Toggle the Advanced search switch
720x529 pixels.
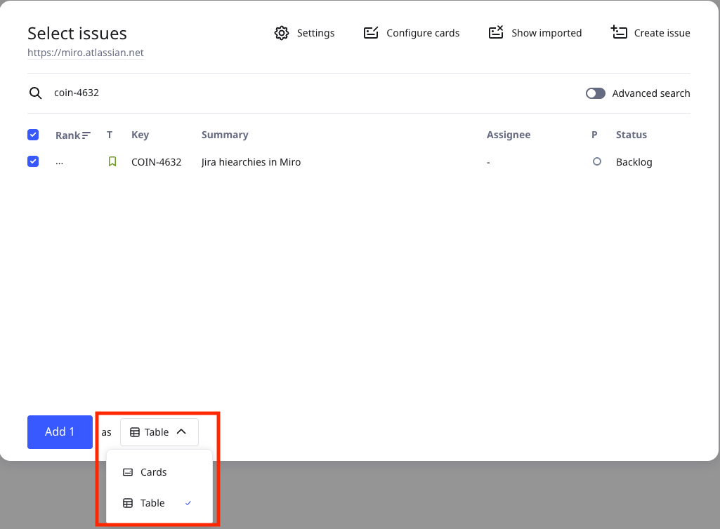[x=596, y=93]
